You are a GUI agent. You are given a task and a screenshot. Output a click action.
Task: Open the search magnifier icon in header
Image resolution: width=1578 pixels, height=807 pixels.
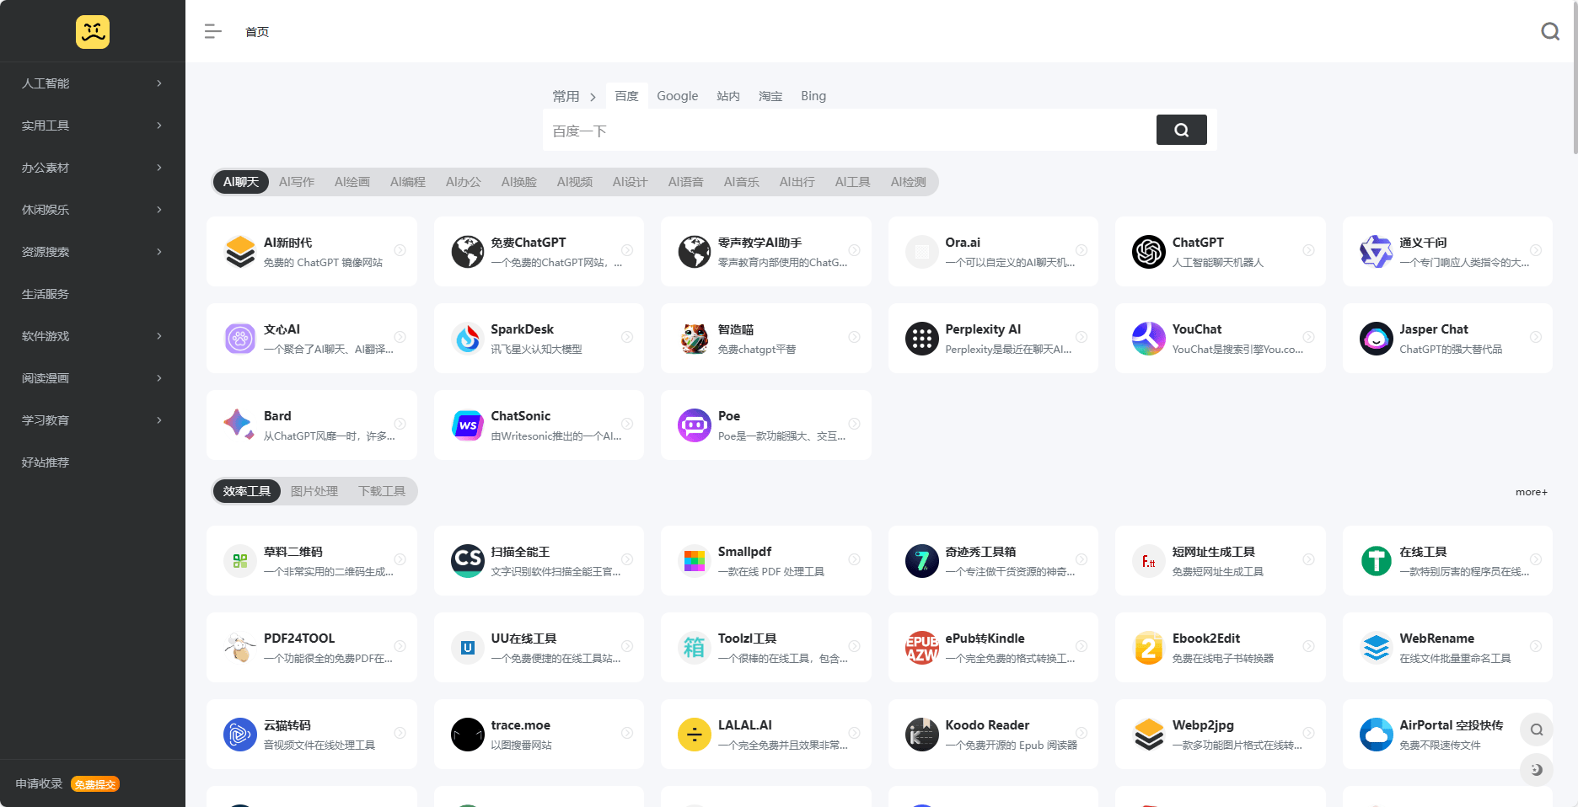pyautogui.click(x=1549, y=31)
